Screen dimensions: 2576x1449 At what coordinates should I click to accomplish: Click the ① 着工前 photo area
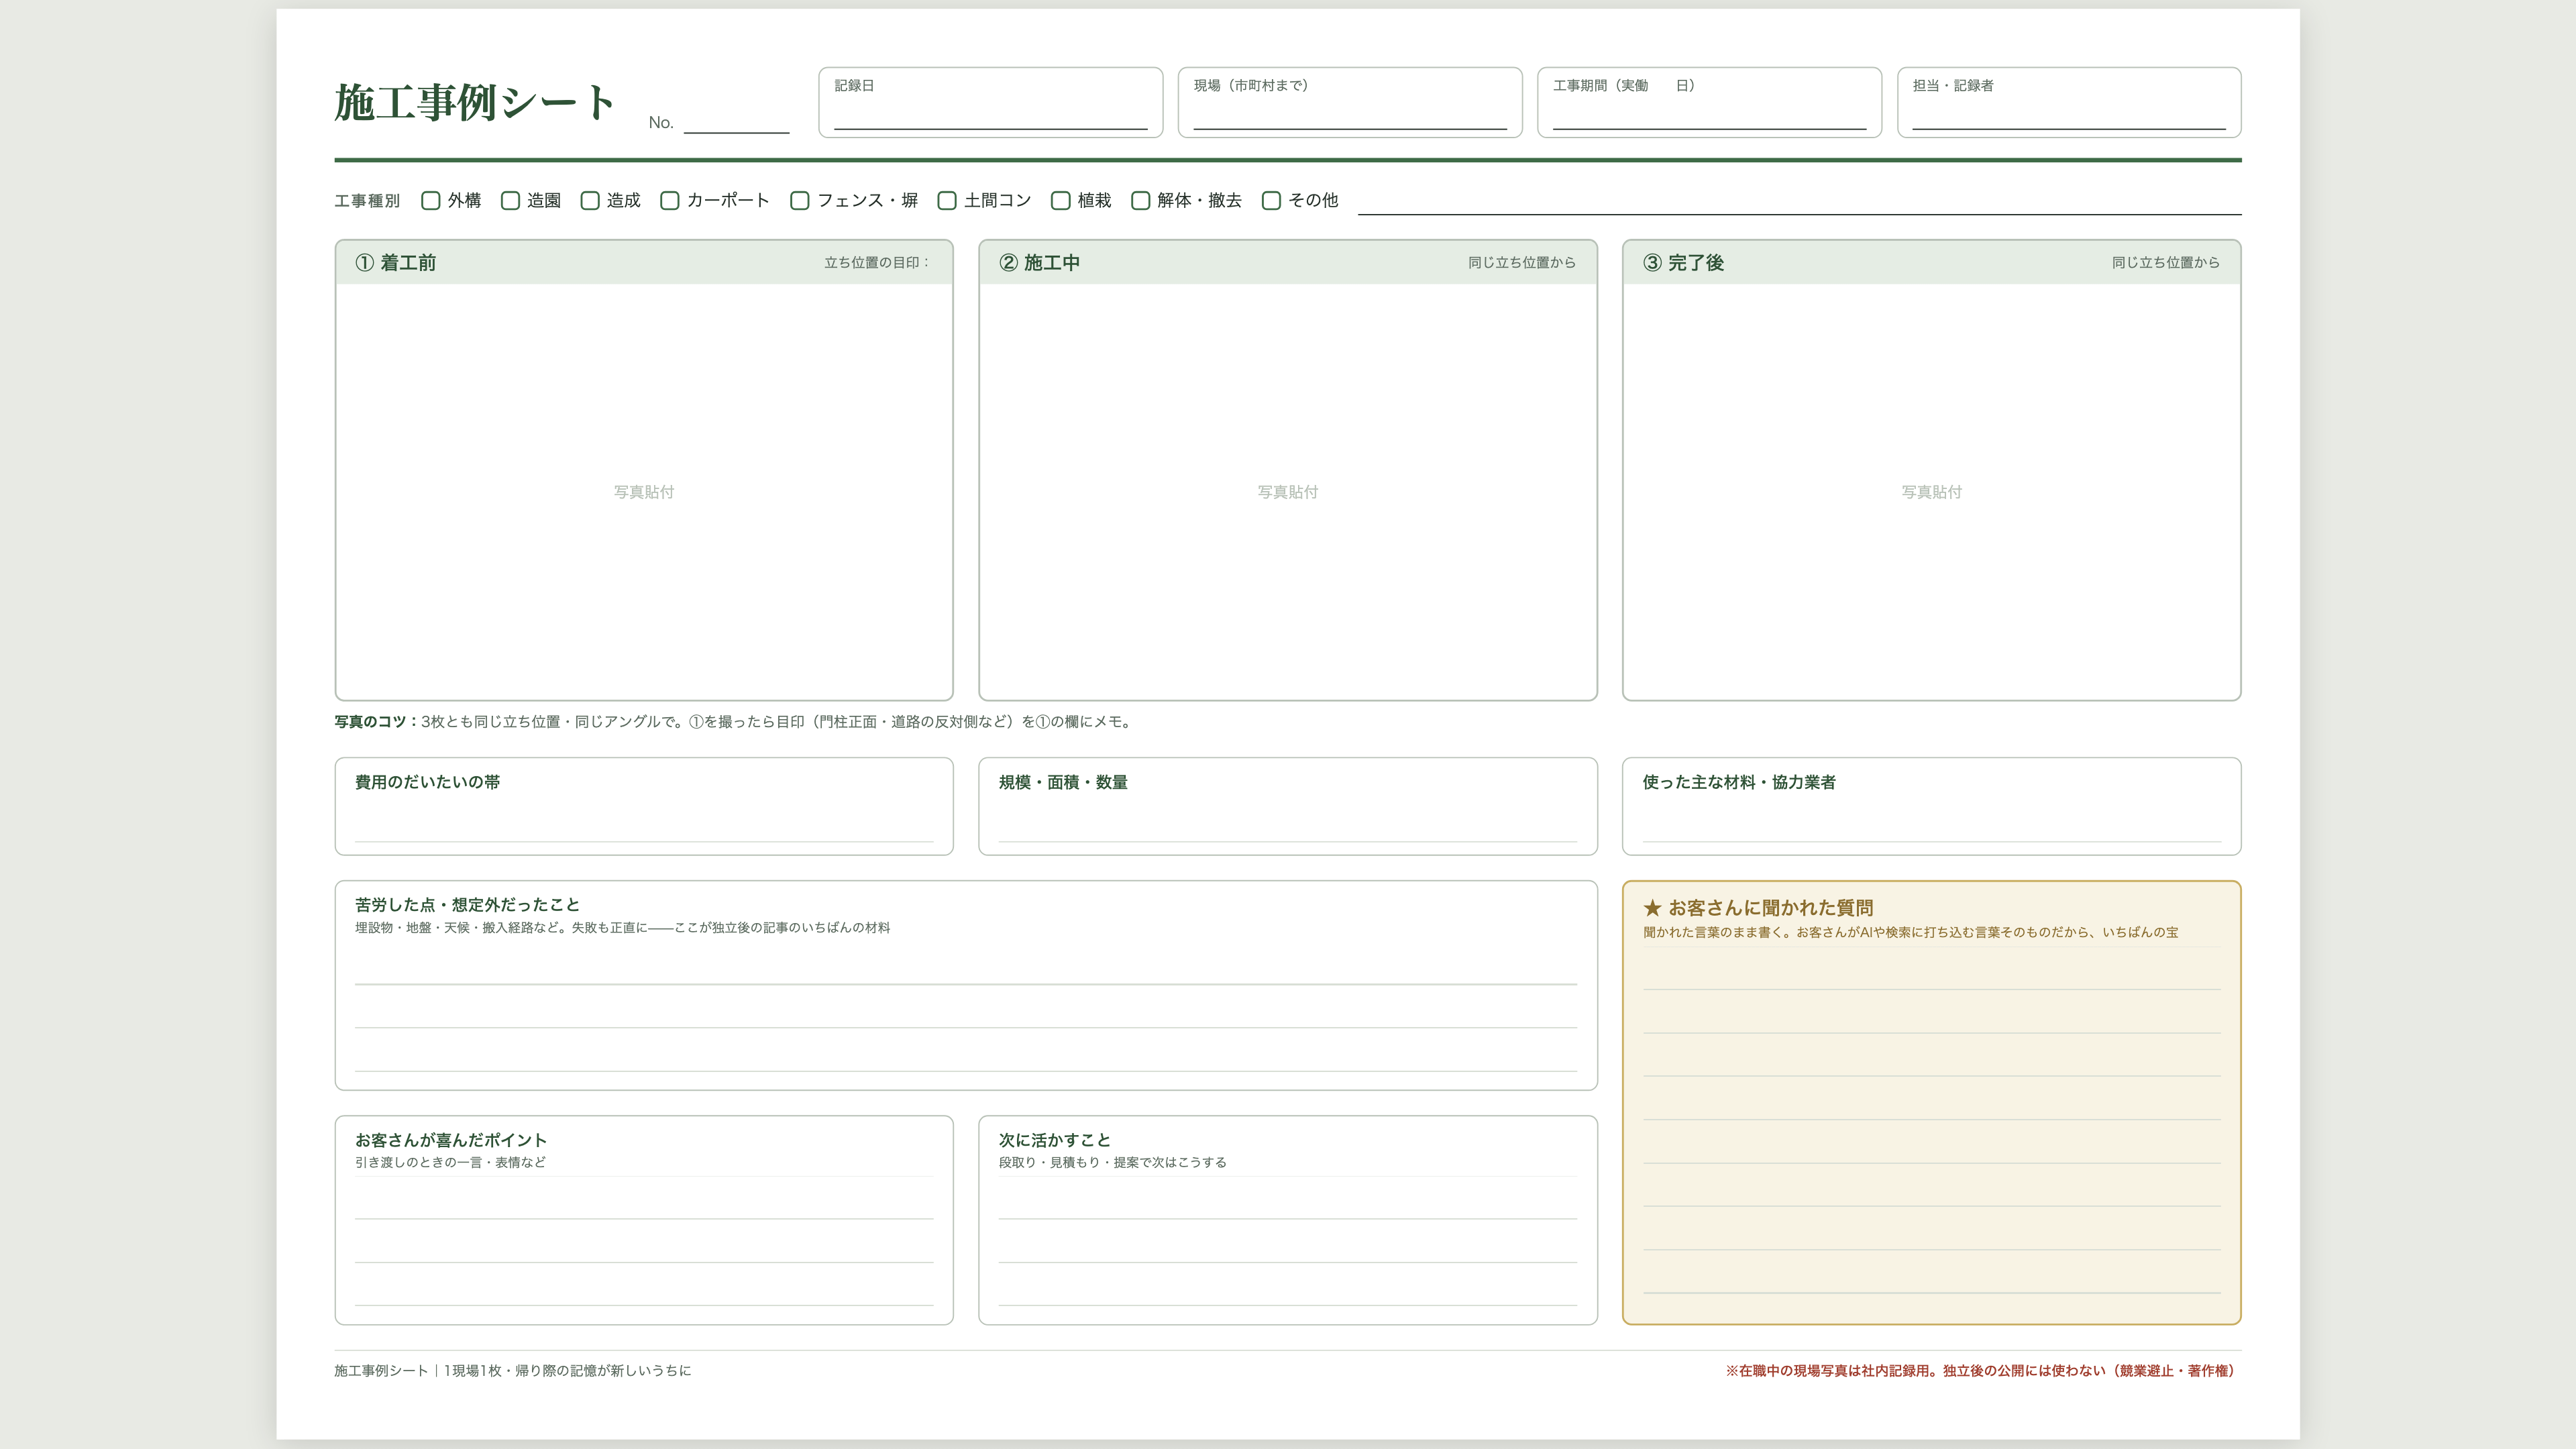(644, 492)
